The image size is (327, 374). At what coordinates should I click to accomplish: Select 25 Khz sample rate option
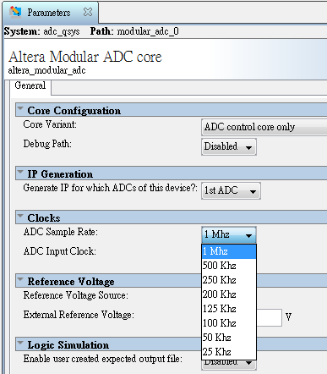[x=229, y=352]
